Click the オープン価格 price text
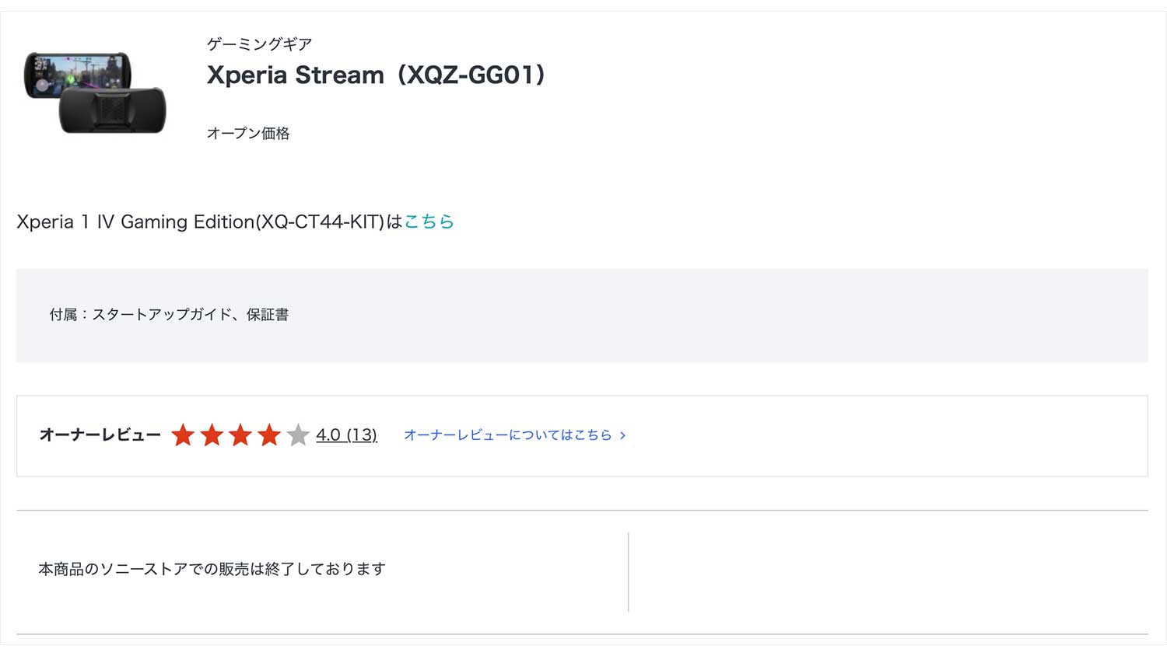Screen dimensions: 1167x656 (248, 134)
